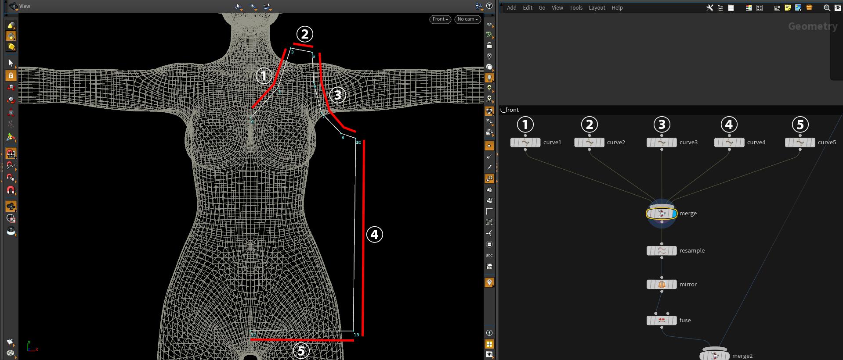This screenshot has height=360, width=843.
Task: Open the Front viewport dropdown
Action: (x=440, y=19)
